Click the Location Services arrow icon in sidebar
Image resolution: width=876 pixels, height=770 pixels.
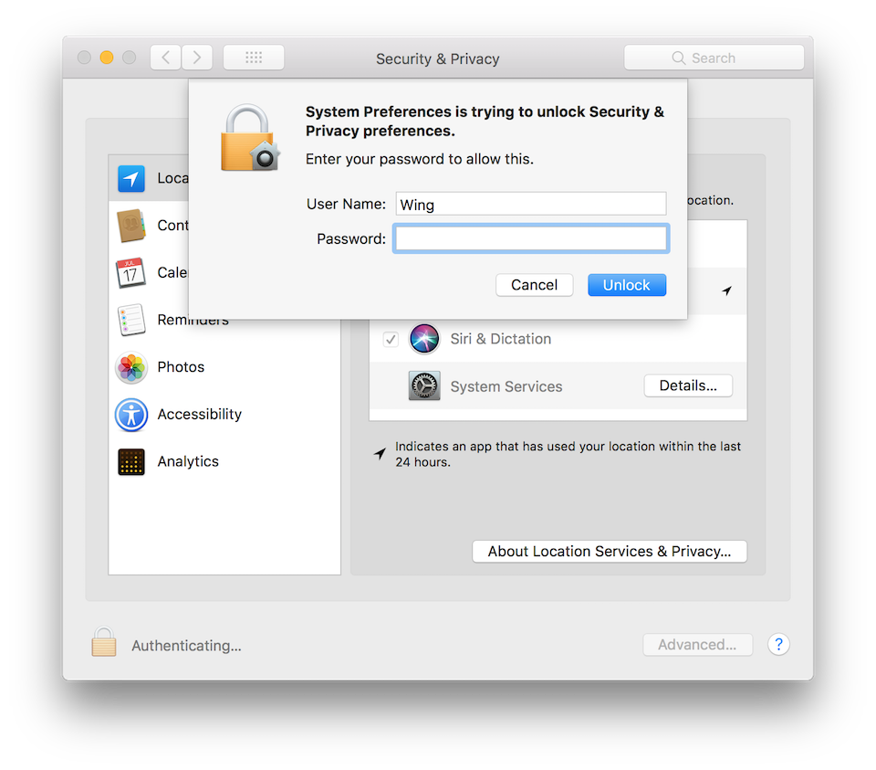click(131, 179)
